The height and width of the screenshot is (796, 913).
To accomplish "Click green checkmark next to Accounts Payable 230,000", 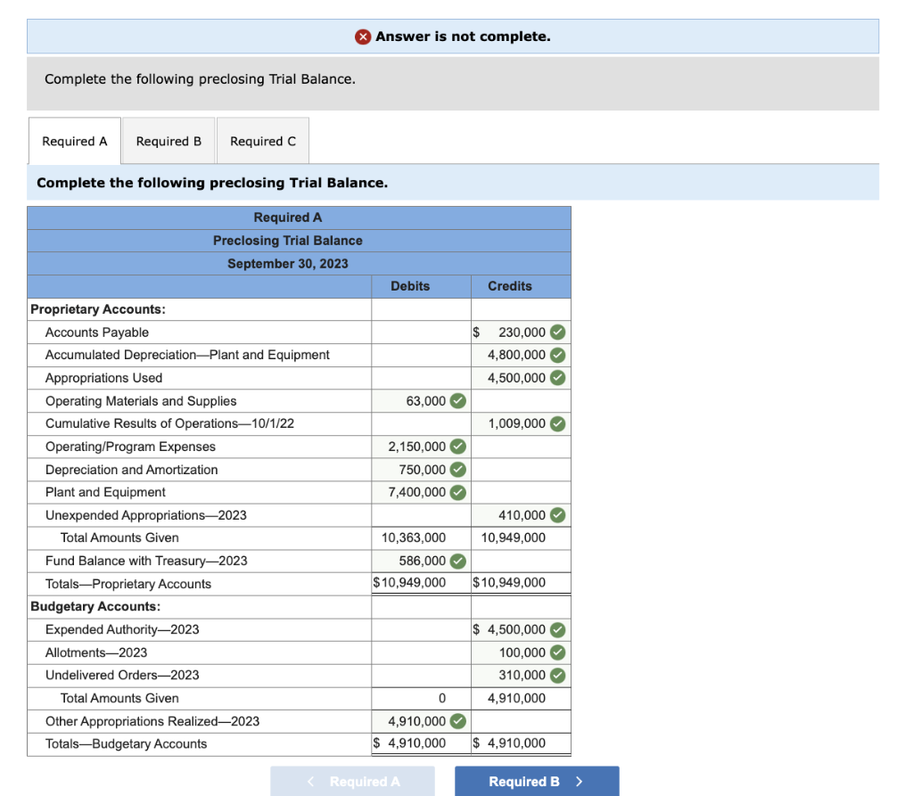I will click(x=558, y=332).
